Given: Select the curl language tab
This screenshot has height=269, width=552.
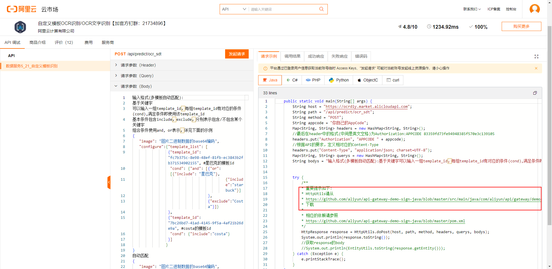Looking at the screenshot, I should [393, 80].
